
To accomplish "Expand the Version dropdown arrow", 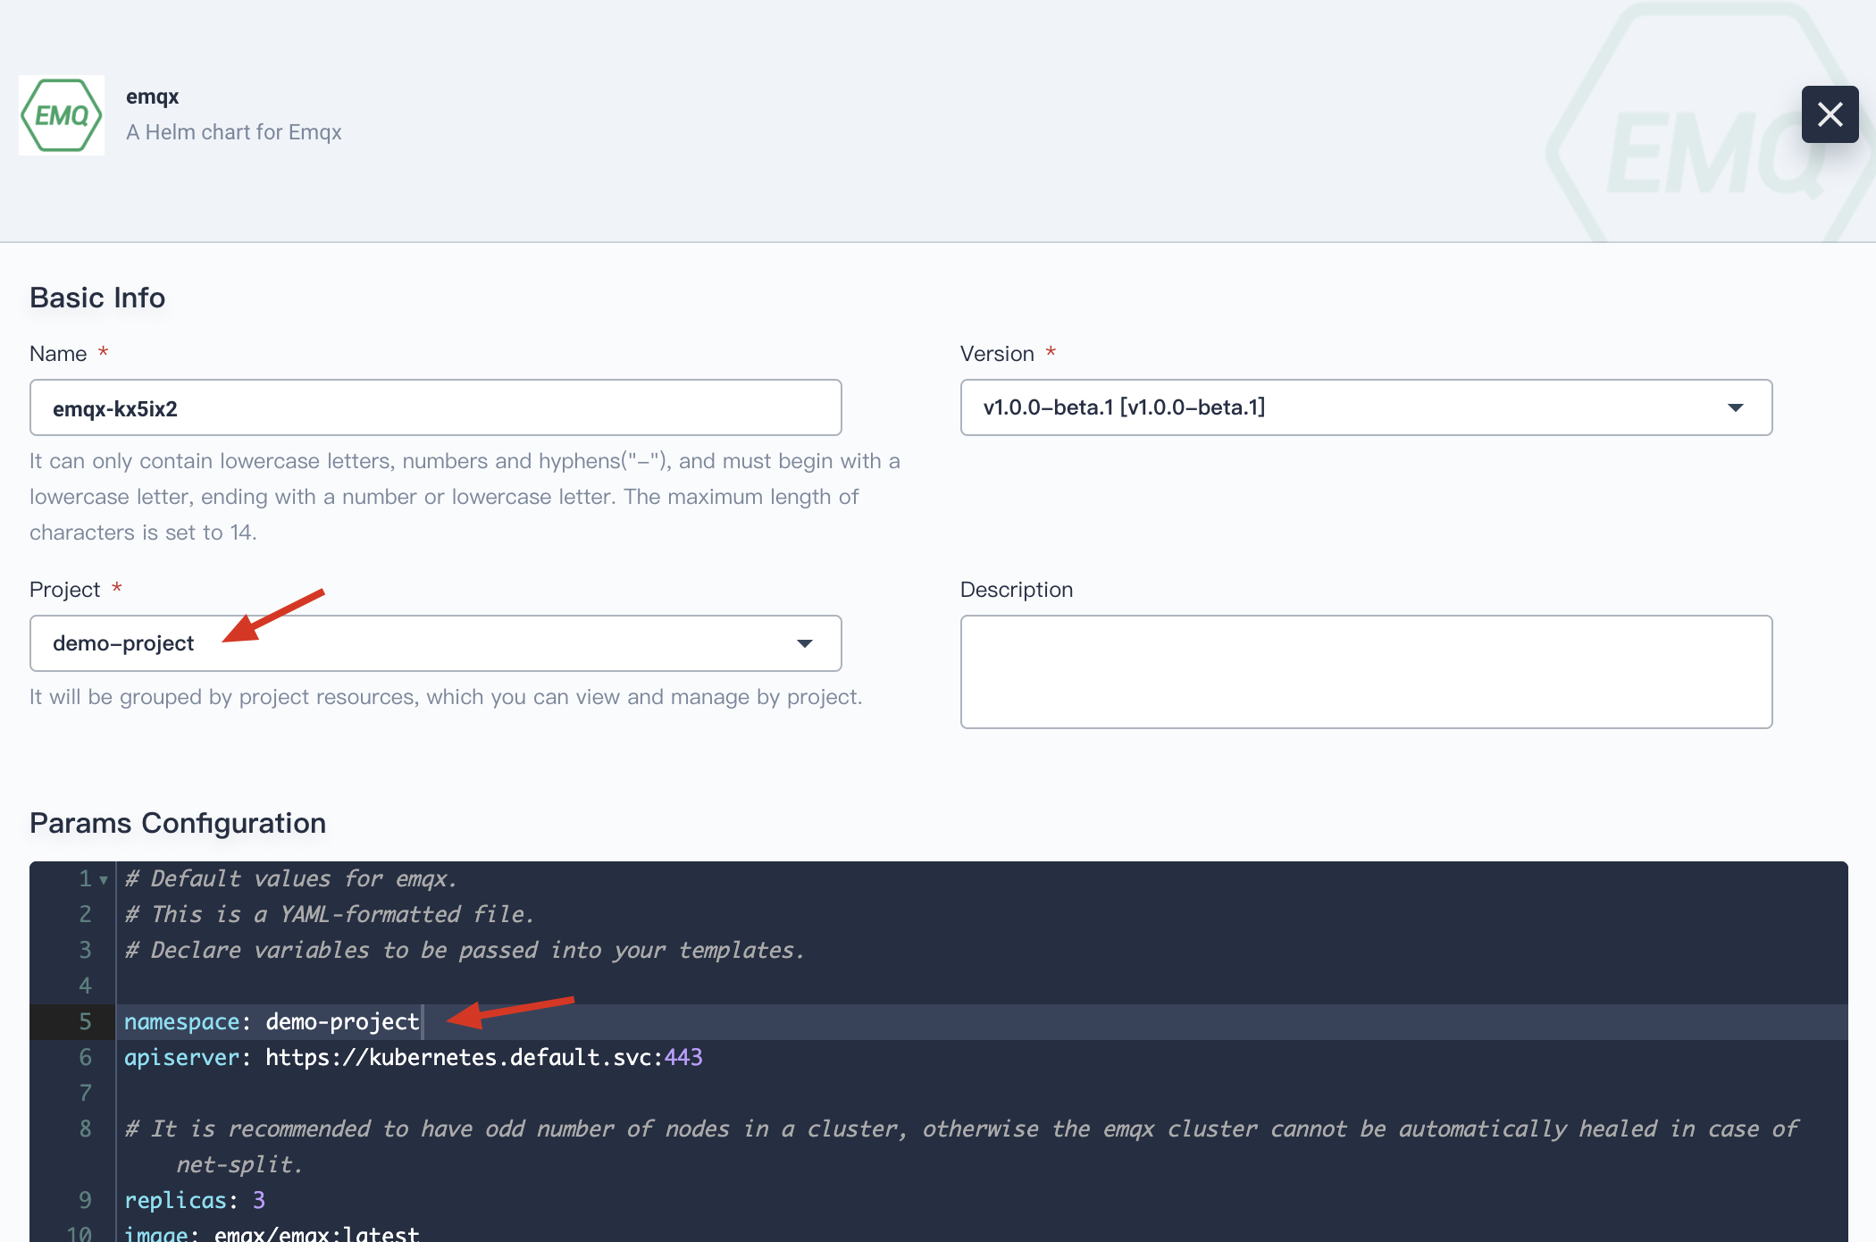I will [x=1735, y=407].
